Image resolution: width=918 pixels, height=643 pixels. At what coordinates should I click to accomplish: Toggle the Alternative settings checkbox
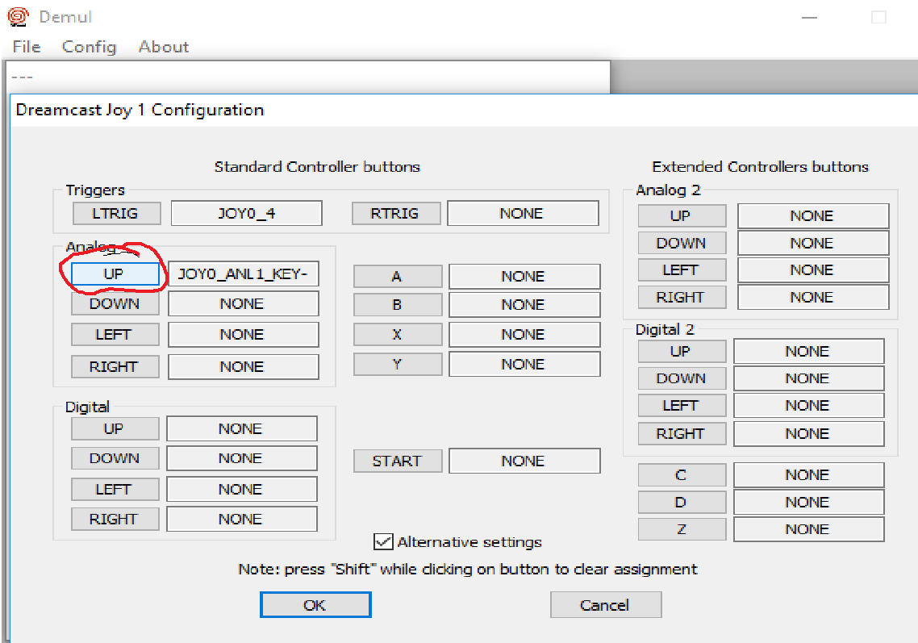pos(383,541)
